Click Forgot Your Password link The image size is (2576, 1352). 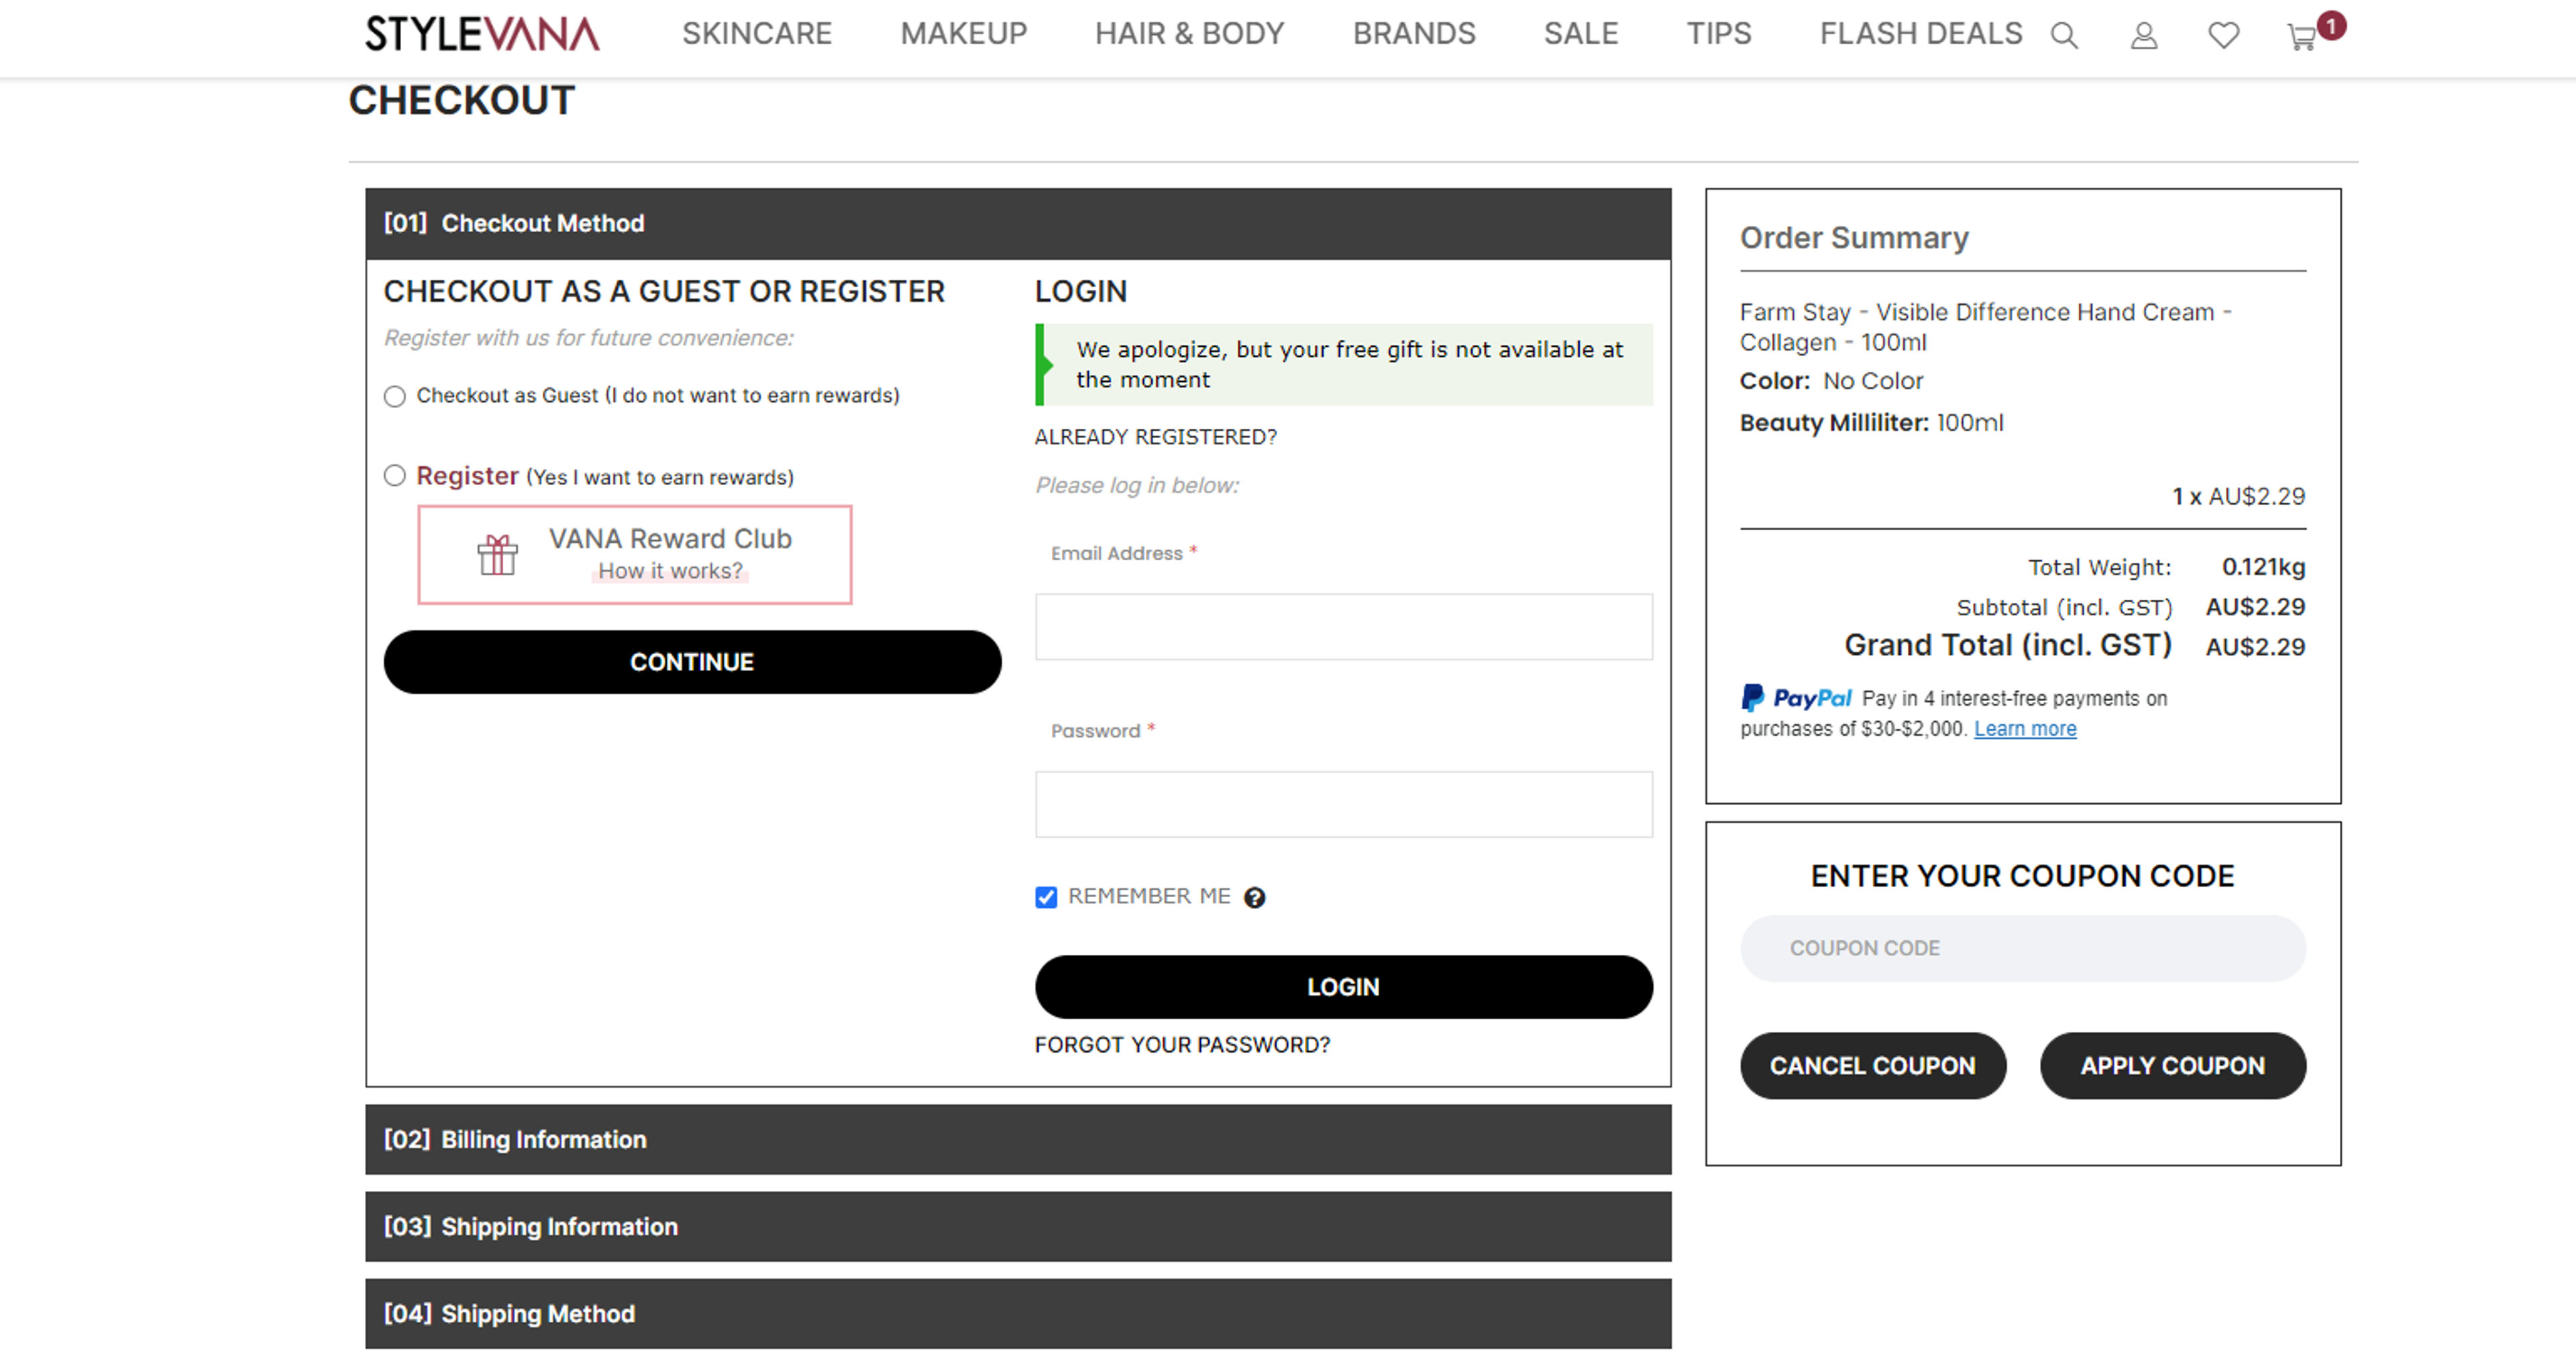point(1182,1045)
